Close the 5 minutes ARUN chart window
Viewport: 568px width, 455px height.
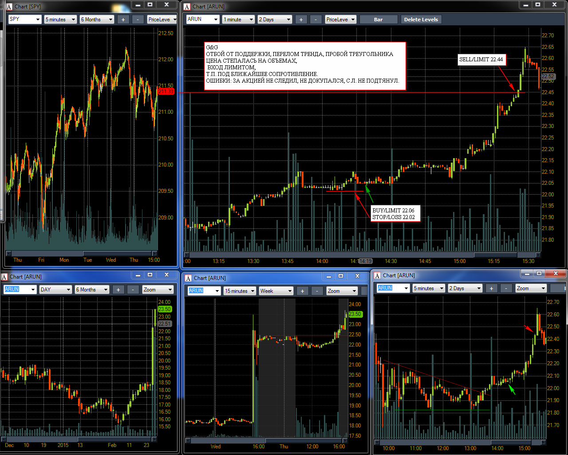556,273
